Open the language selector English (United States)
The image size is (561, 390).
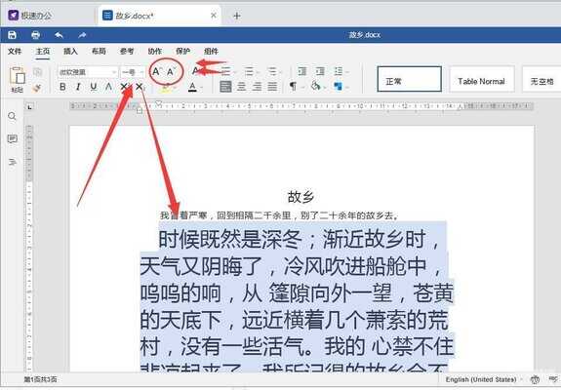pyautogui.click(x=480, y=379)
